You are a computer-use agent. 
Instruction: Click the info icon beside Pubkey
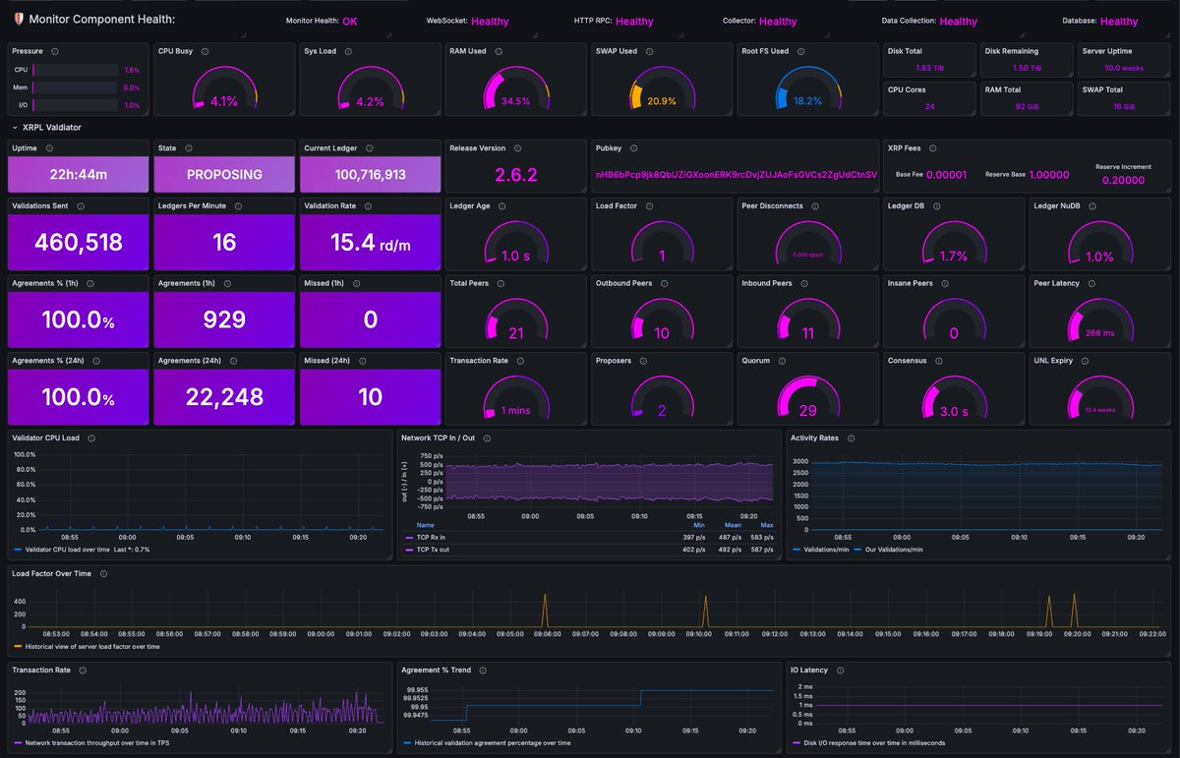pos(634,147)
